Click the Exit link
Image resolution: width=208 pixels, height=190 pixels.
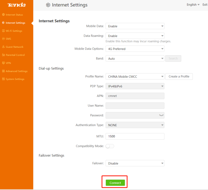pyautogui.click(x=205, y=5)
